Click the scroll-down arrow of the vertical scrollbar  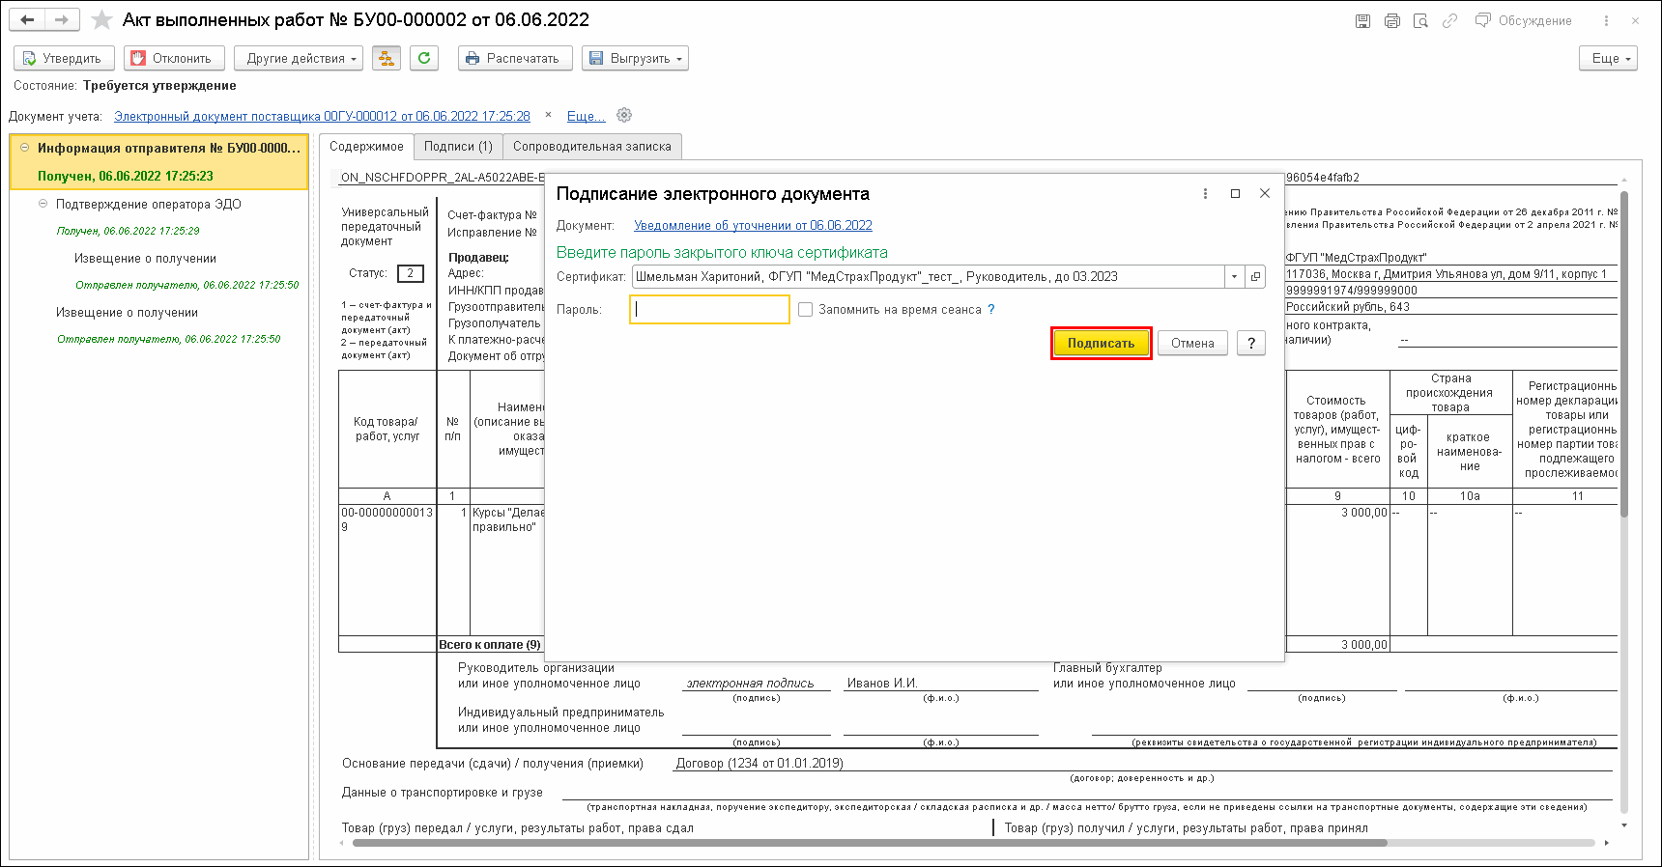pos(1624,825)
